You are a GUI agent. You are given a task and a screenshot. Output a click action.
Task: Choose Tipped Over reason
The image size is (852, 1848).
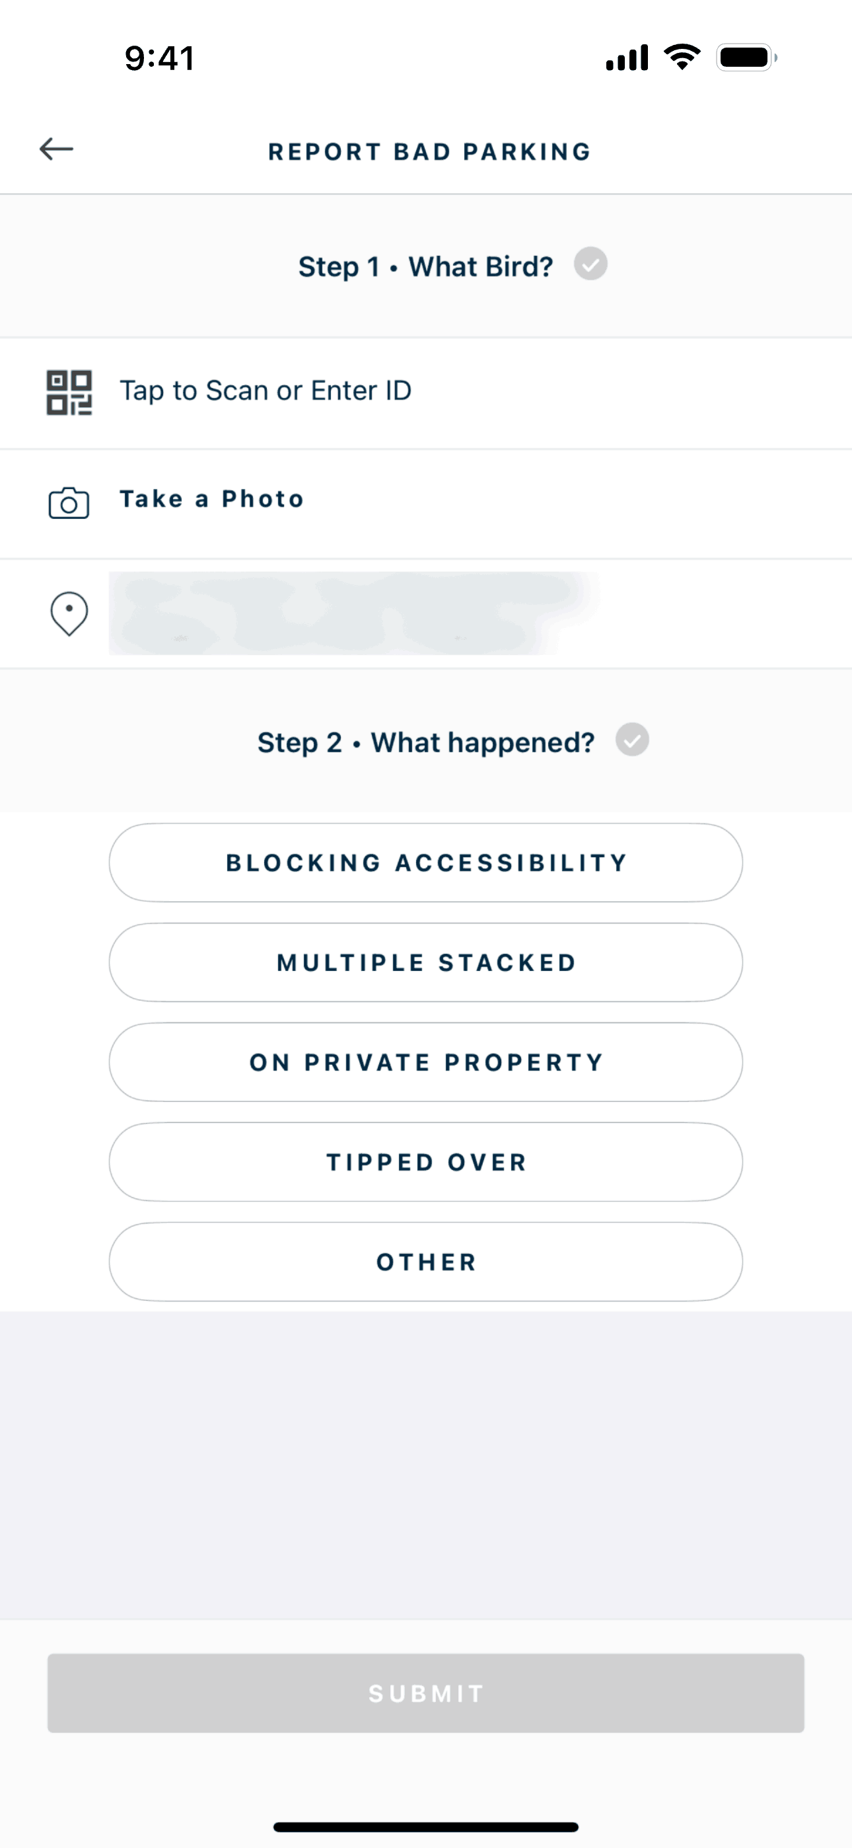pyautogui.click(x=426, y=1161)
